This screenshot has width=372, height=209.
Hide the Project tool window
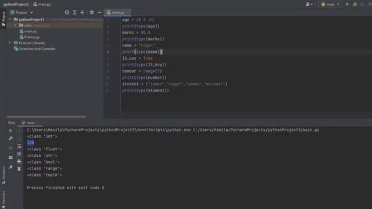pos(99,12)
